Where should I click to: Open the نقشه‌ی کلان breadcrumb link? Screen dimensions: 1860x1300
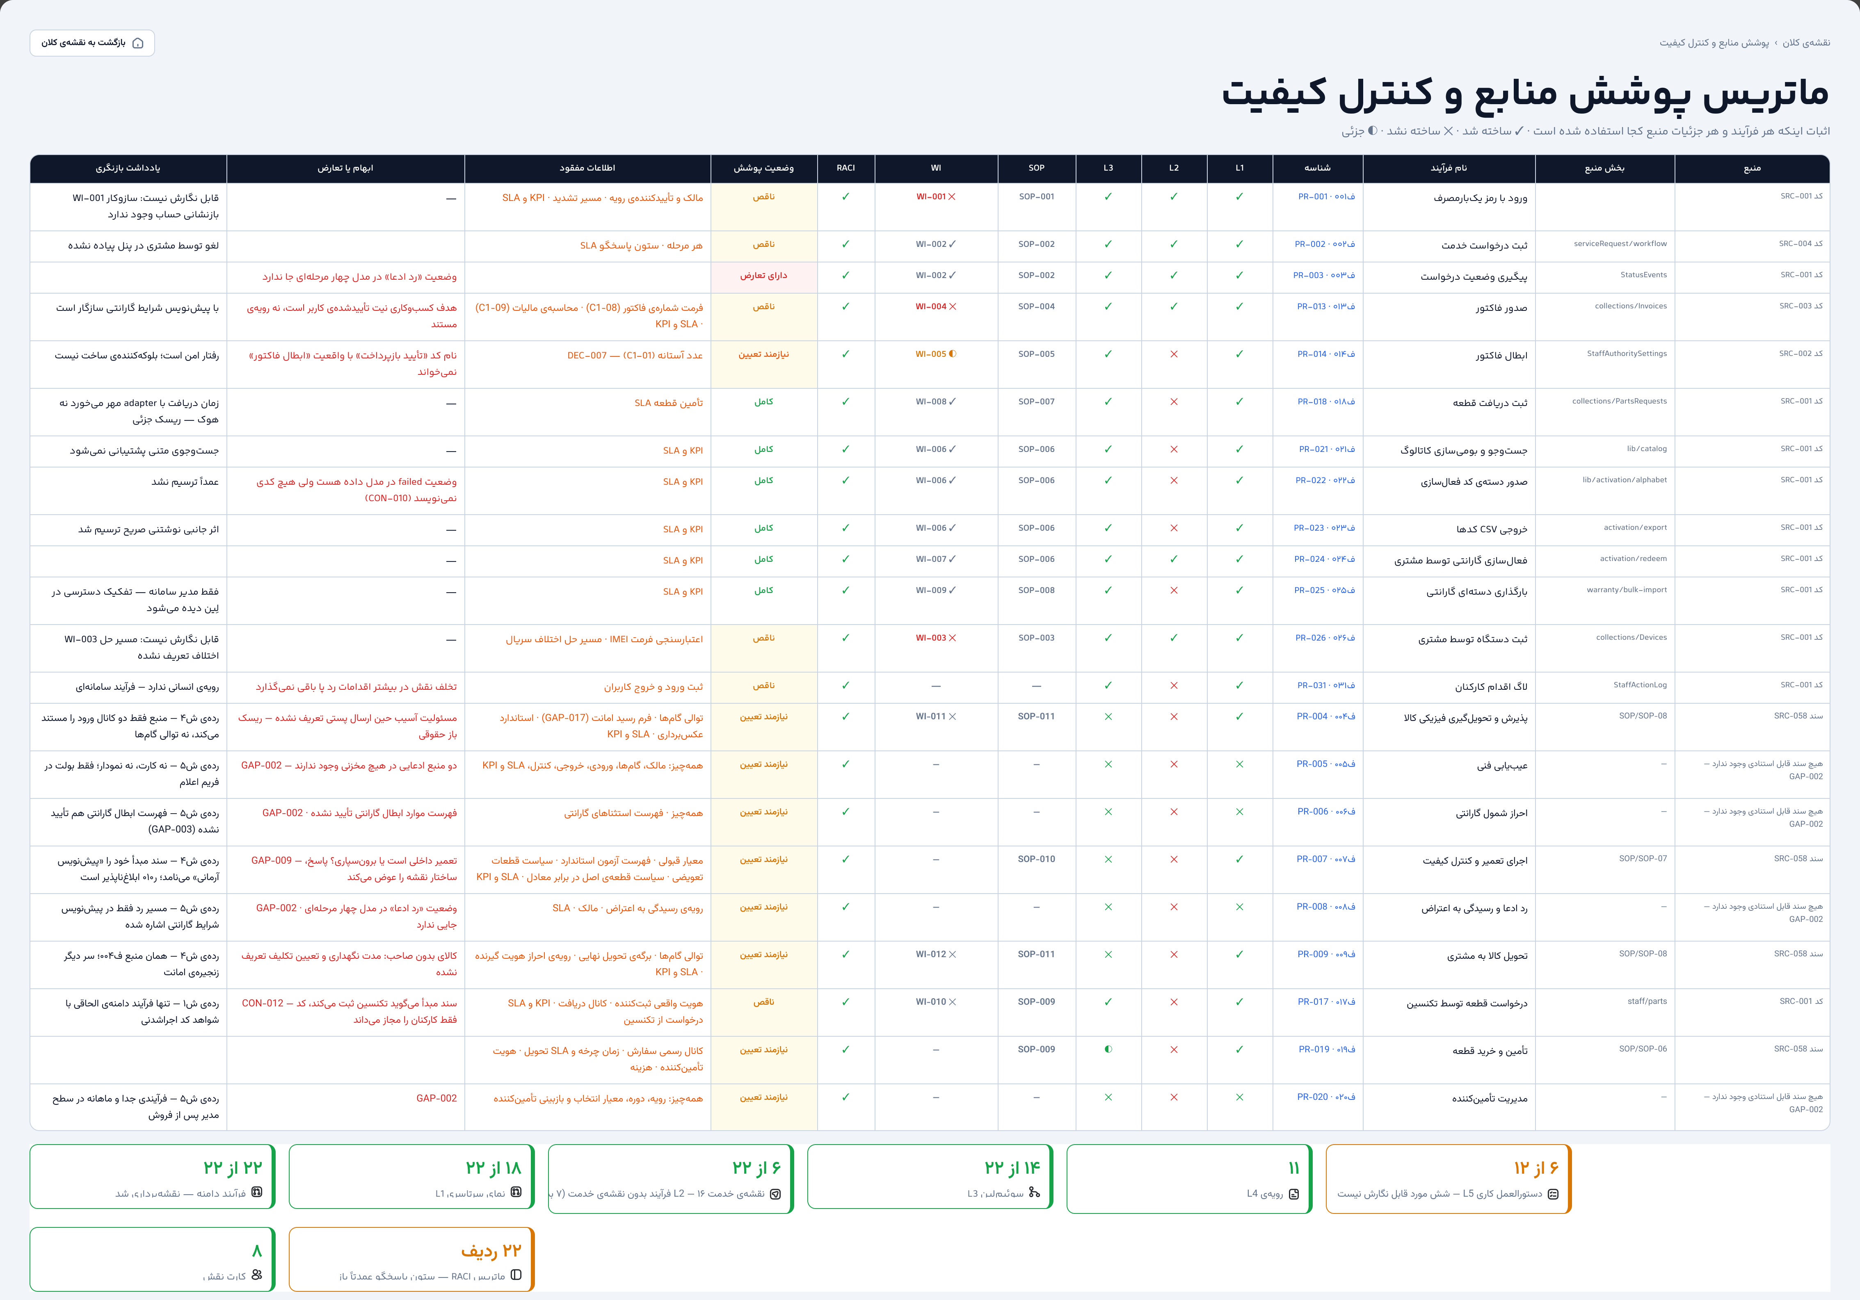pos(1806,43)
